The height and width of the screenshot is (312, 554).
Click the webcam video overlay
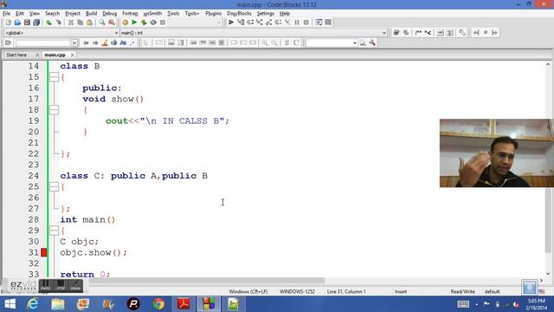pyautogui.click(x=496, y=153)
